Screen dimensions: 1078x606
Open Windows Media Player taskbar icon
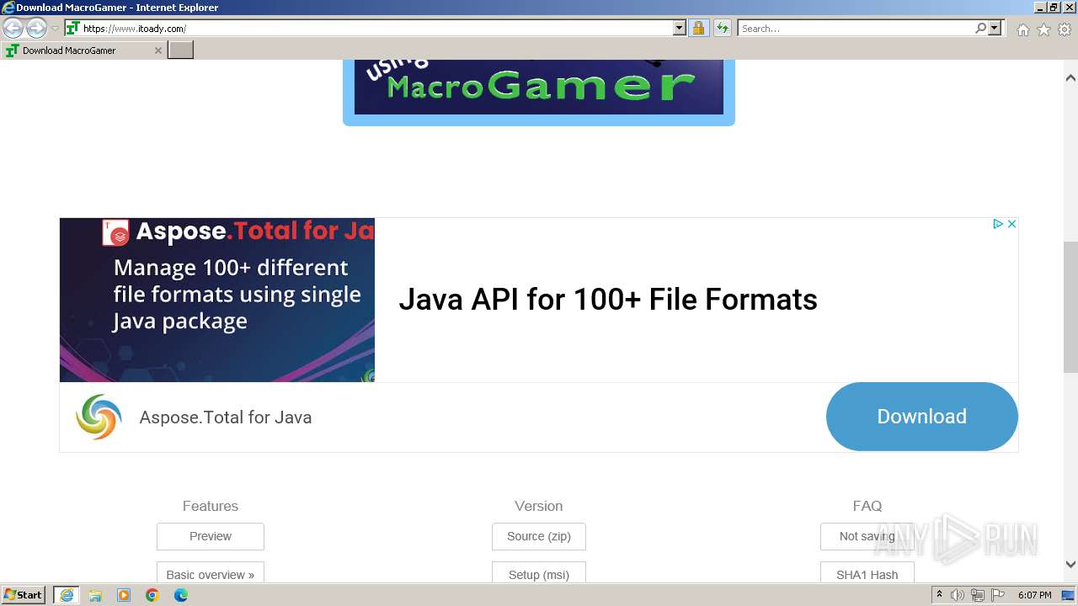pos(124,595)
